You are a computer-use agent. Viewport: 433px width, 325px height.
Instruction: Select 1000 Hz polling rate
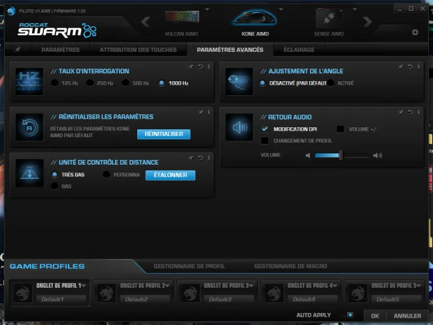pyautogui.click(x=162, y=83)
